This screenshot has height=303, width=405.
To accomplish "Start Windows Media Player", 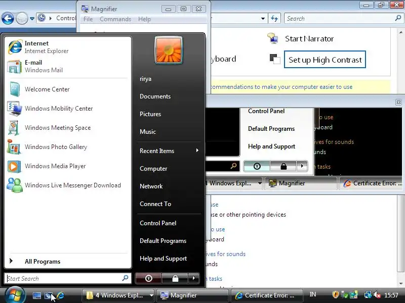I will [68, 166].
